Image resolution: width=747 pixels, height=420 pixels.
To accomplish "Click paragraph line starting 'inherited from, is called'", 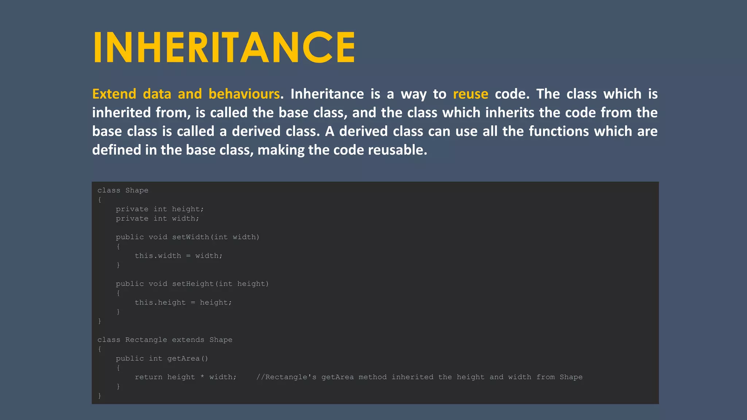I will click(375, 113).
